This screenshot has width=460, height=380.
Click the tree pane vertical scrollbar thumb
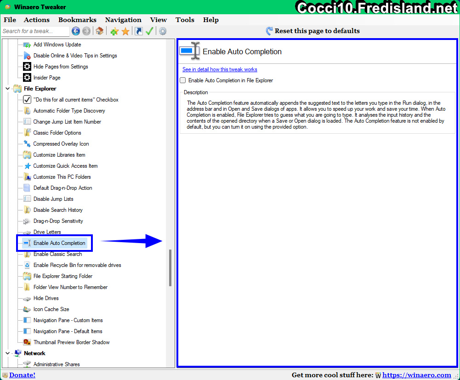tap(170, 267)
